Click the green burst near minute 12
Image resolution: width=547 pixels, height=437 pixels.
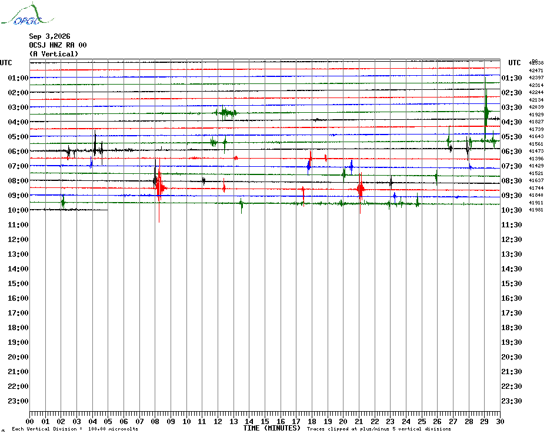(x=226, y=113)
